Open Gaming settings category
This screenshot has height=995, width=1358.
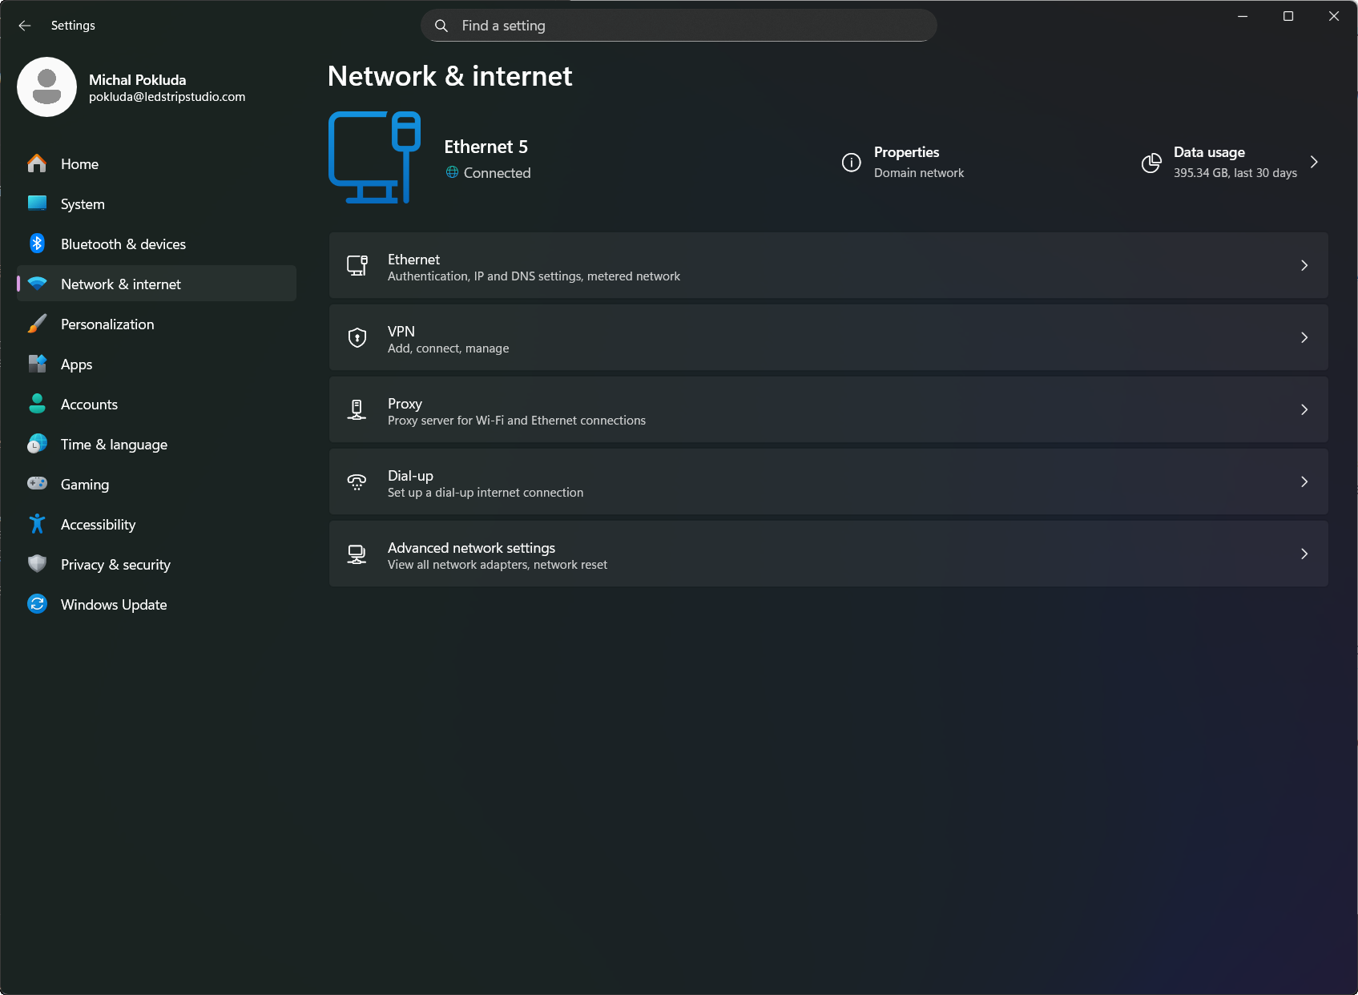click(x=156, y=484)
